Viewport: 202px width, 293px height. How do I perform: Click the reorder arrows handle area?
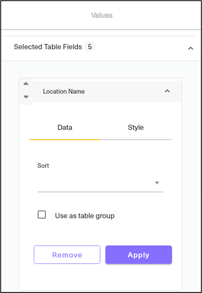coord(26,90)
